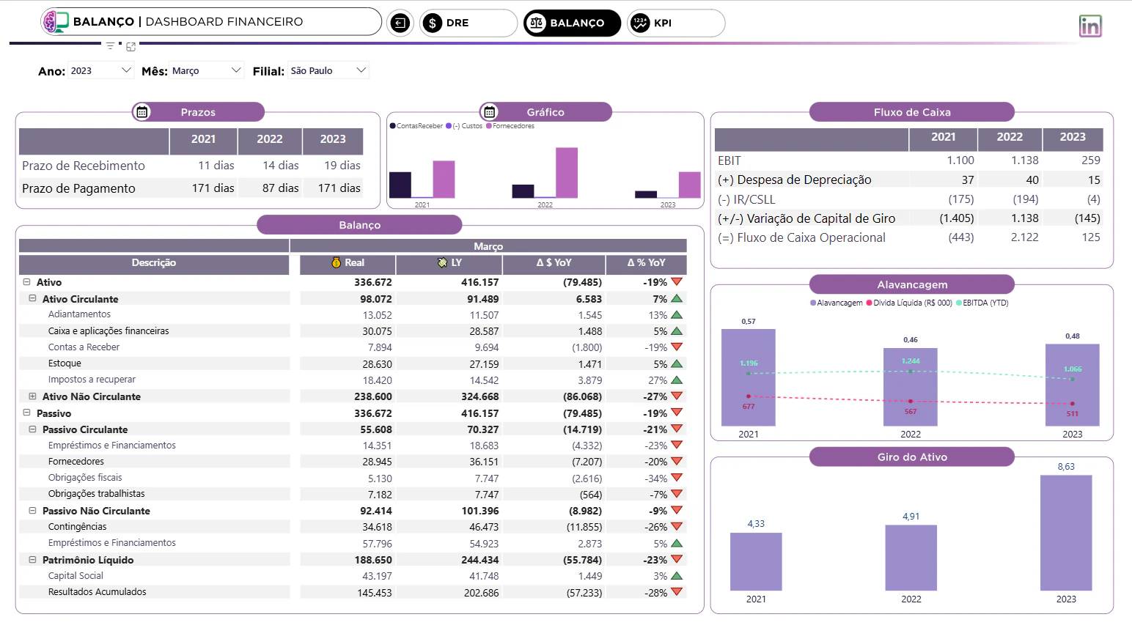Sort by the Real column header
The width and height of the screenshot is (1132, 628).
[x=348, y=264]
